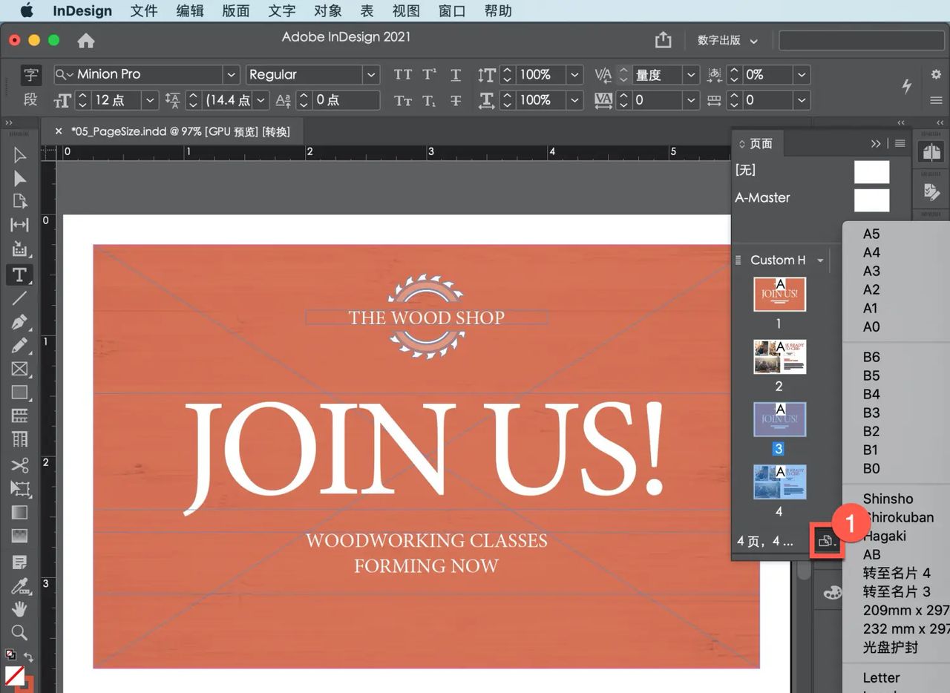Select the Pencil tool
Image resolution: width=950 pixels, height=693 pixels.
pyautogui.click(x=20, y=345)
